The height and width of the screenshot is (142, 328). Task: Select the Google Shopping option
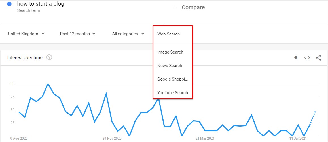coord(173,79)
